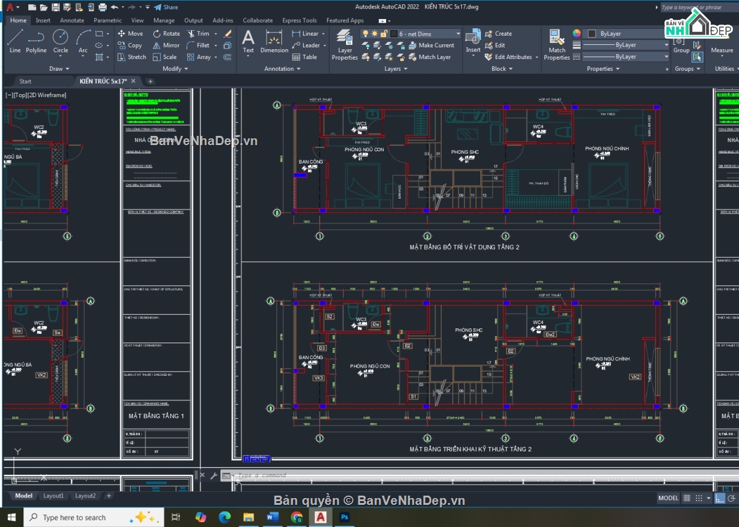Open the Layout1 tab
739x527 pixels.
(x=54, y=496)
